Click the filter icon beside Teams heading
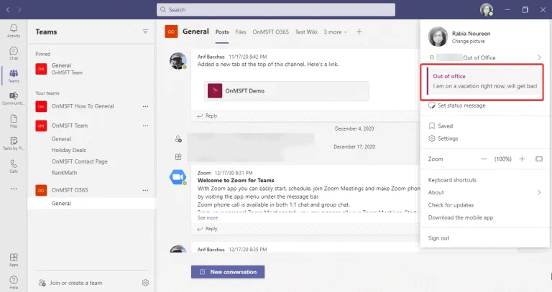552x292 pixels. click(145, 32)
